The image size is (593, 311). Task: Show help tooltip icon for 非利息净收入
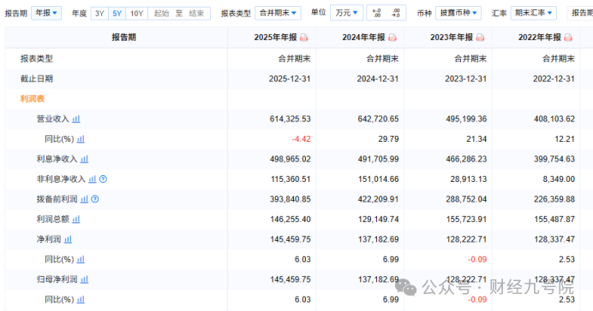click(103, 179)
